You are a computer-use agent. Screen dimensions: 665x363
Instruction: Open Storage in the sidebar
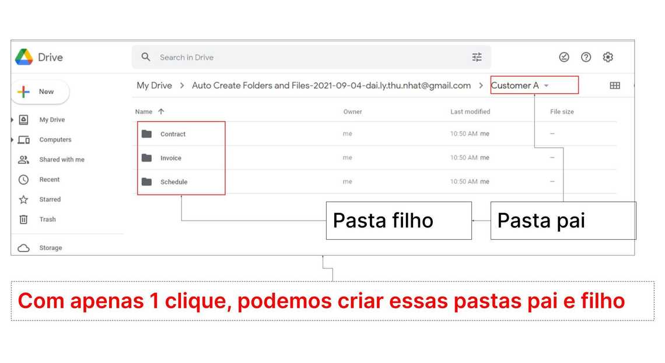coord(51,247)
